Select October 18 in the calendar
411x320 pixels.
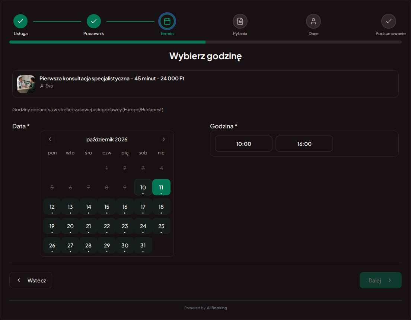161,207
